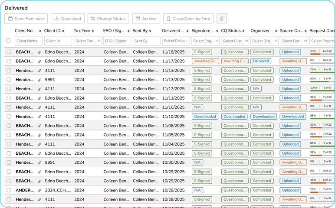Click link icon for 11/18/2025 BEACH row
335x208 pixels.
(40, 52)
